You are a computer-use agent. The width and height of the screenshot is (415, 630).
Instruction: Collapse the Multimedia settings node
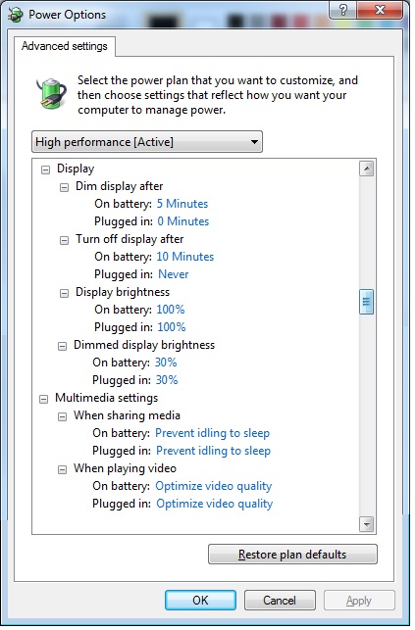[44, 400]
